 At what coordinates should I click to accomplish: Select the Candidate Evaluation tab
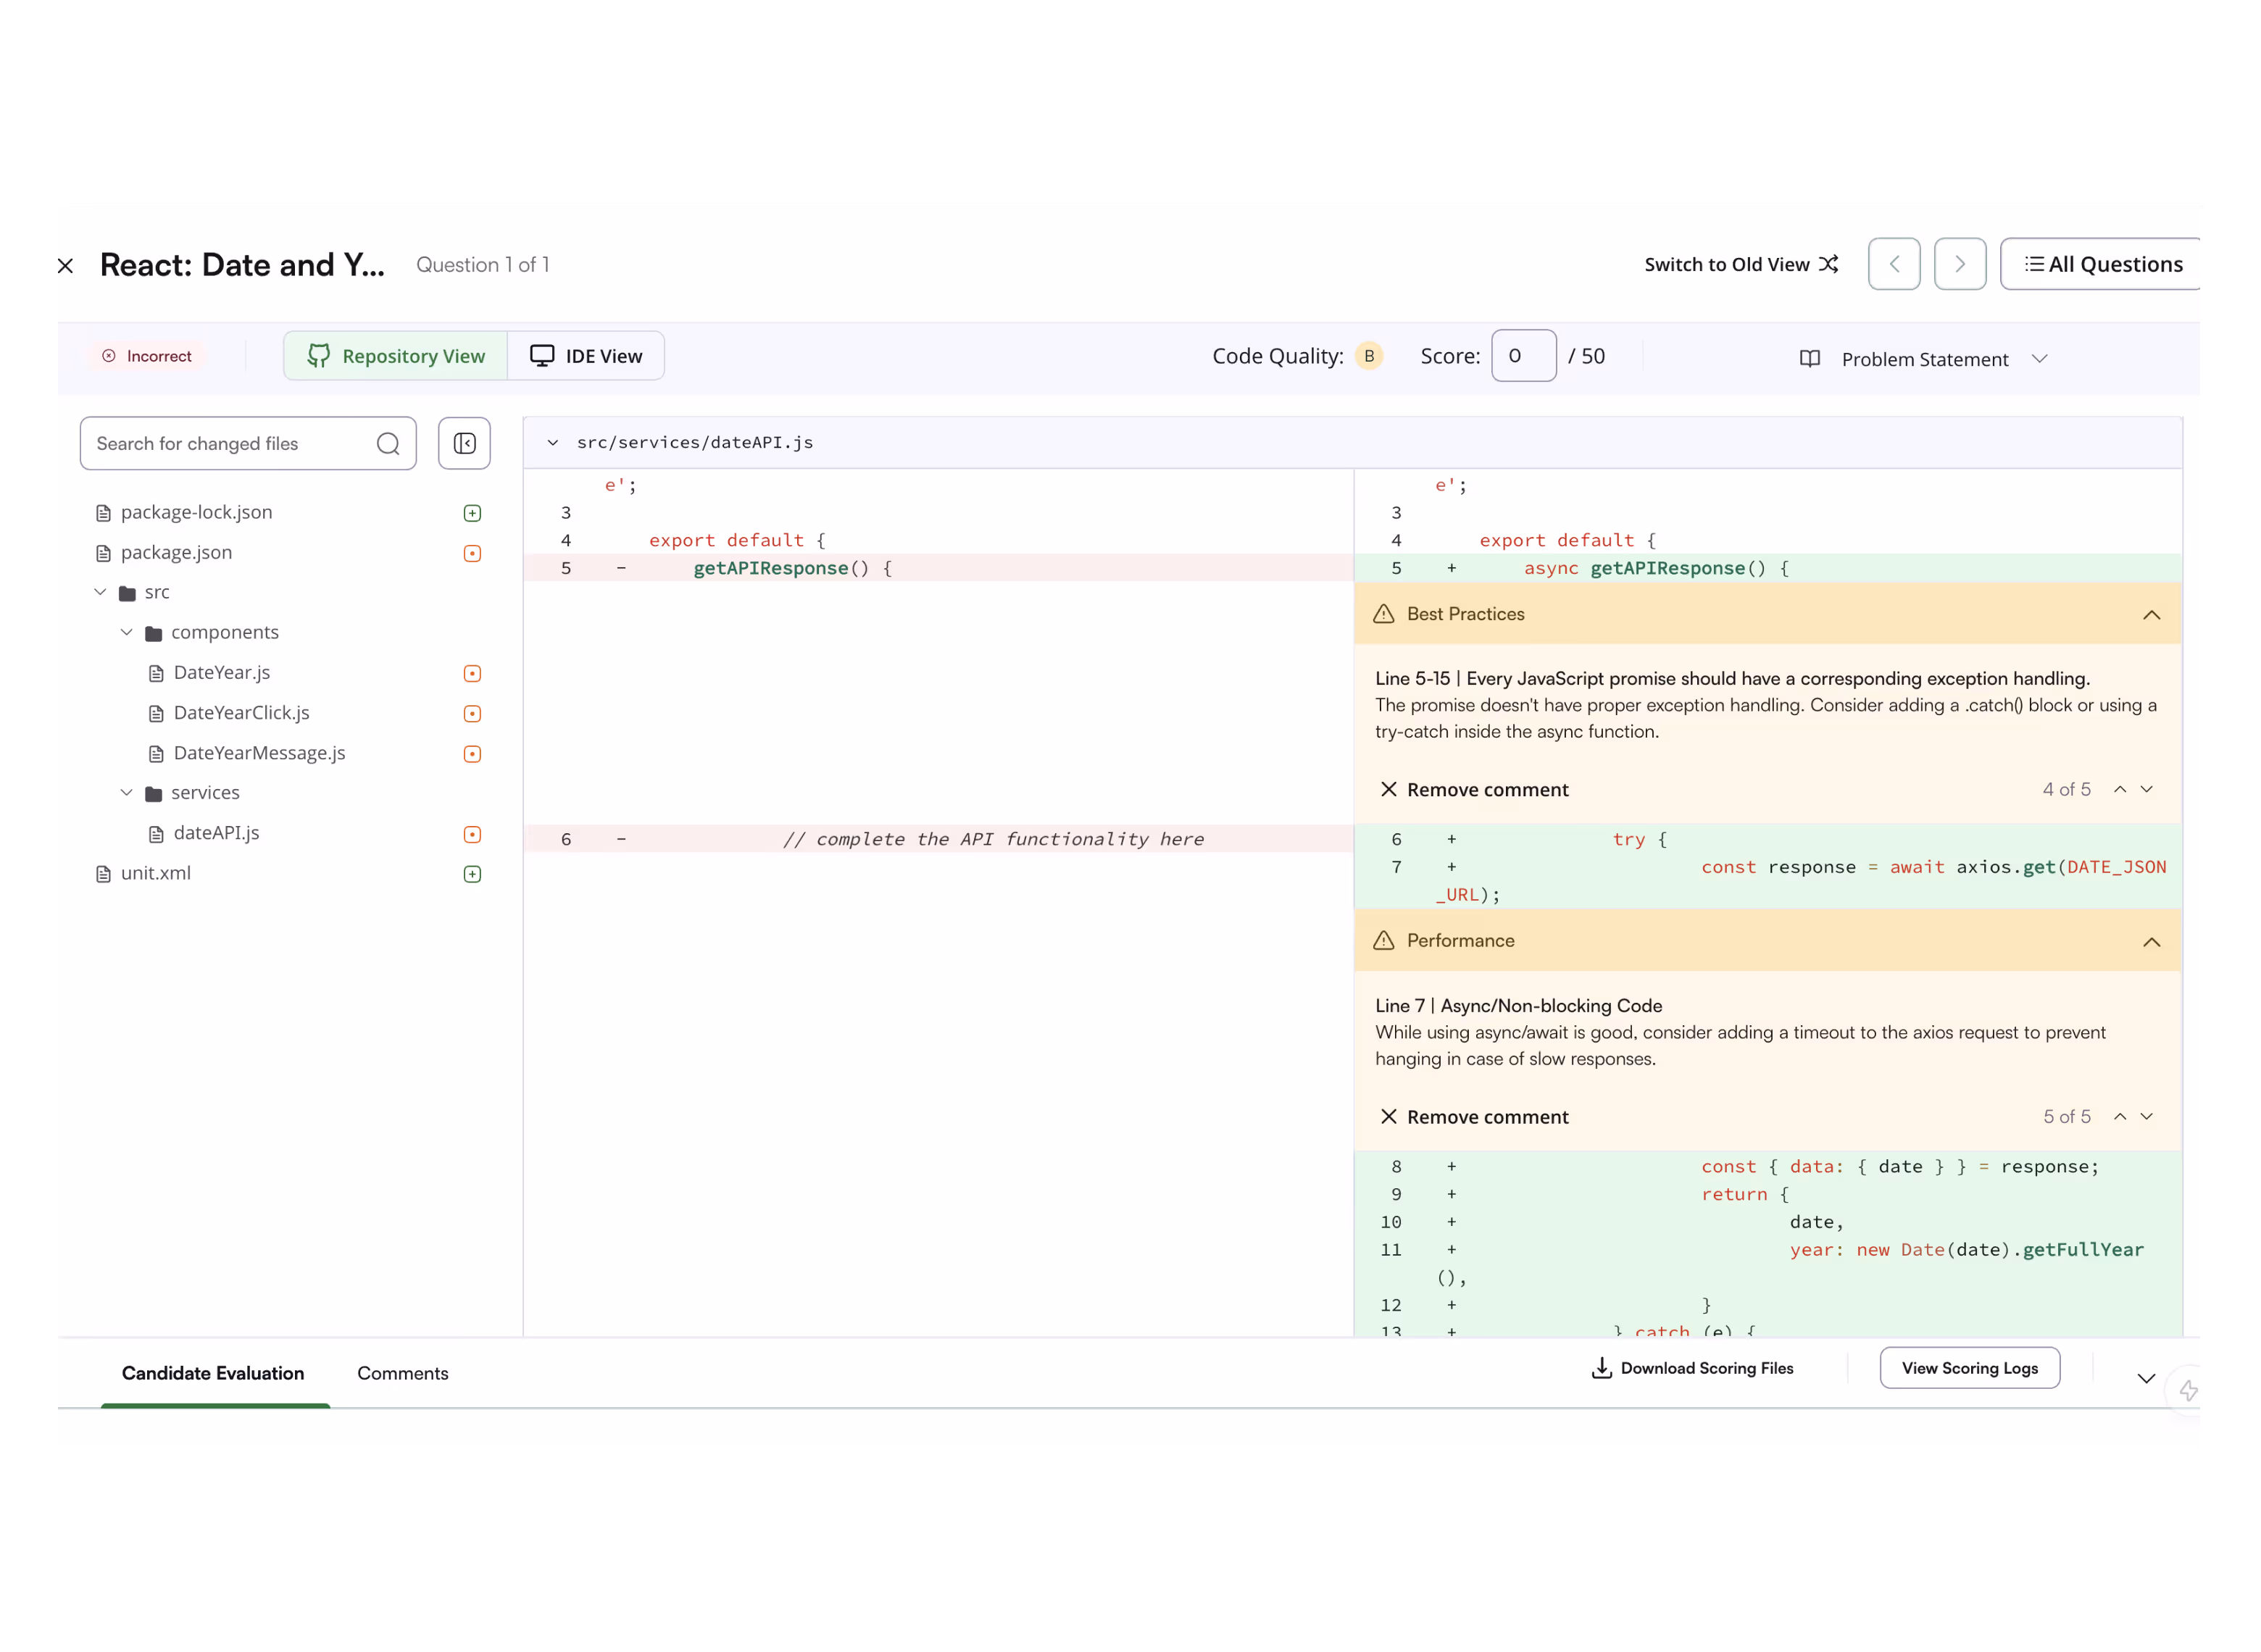(213, 1373)
